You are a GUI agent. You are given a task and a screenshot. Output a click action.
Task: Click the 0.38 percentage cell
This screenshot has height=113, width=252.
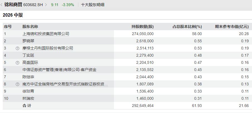click(x=198, y=84)
